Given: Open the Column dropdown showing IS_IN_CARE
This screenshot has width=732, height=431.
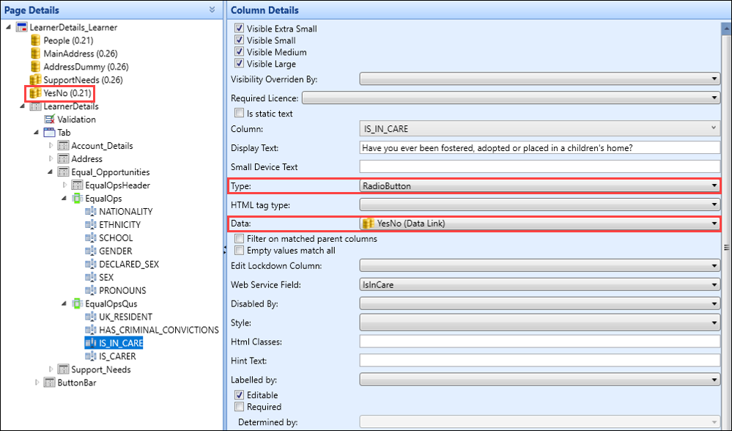Looking at the screenshot, I should pyautogui.click(x=540, y=128).
